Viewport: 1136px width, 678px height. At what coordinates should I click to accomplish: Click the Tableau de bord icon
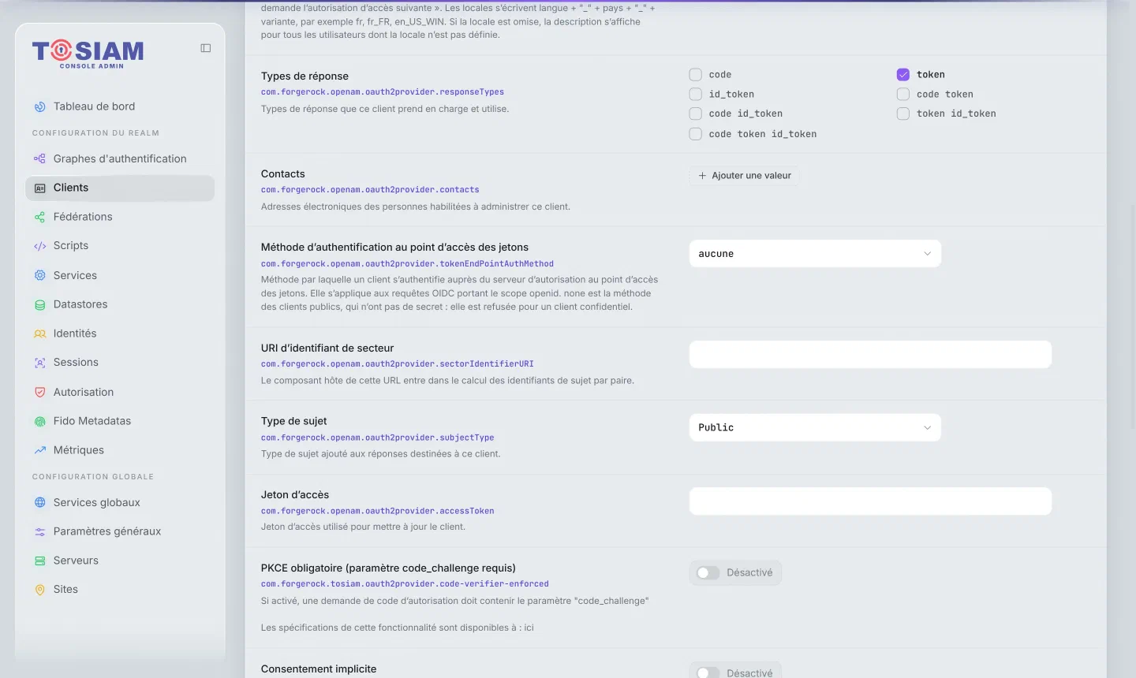pos(39,106)
